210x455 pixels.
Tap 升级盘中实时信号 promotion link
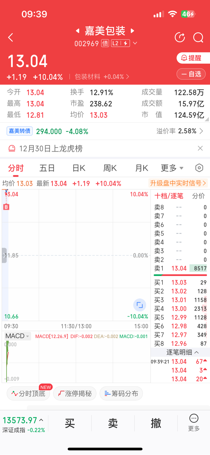(178, 183)
